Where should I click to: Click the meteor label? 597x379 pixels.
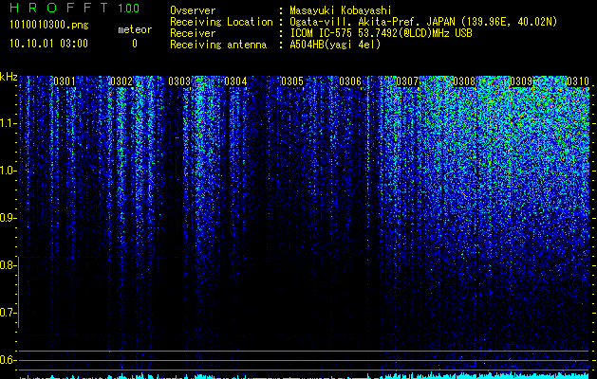135,29
